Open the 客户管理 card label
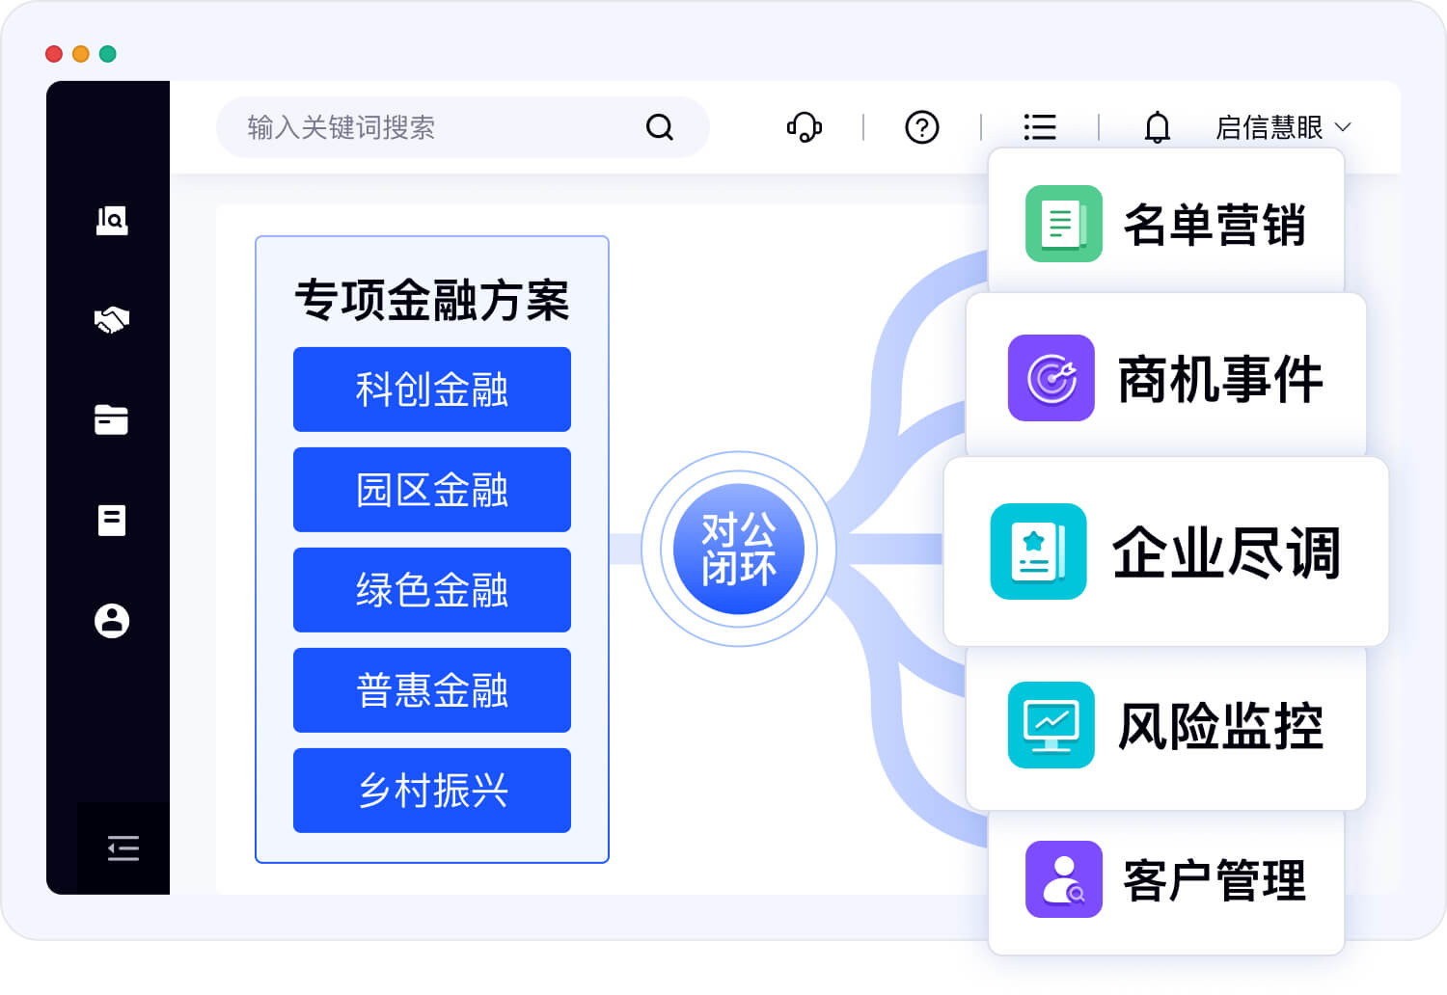The image size is (1447, 995). 1215,880
